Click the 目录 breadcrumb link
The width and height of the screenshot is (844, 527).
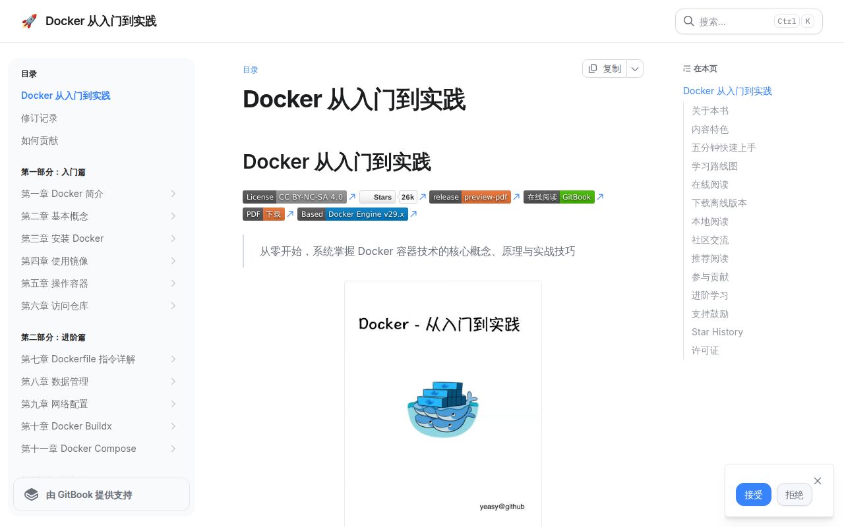[x=251, y=70]
